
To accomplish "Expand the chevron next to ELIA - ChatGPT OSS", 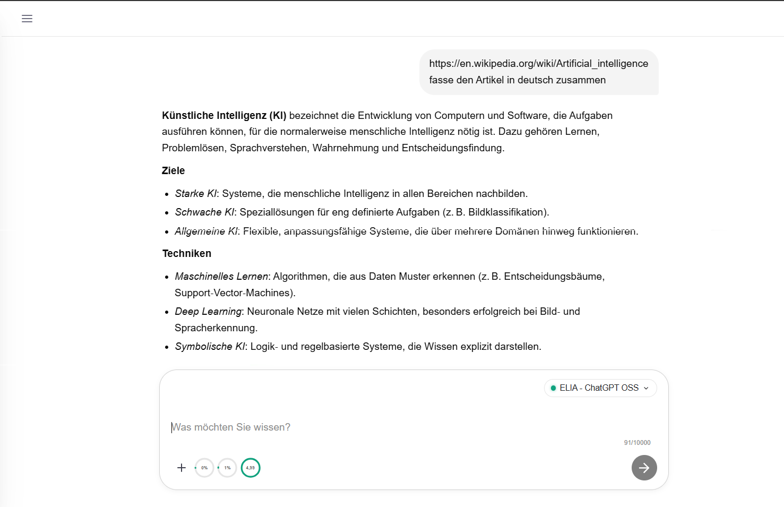I will pos(647,388).
